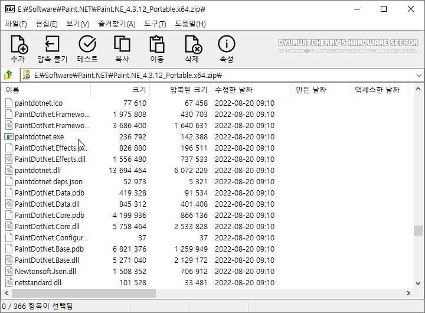Go up one folder level using green arrow icon
This screenshot has height=313, width=425.
8,75
